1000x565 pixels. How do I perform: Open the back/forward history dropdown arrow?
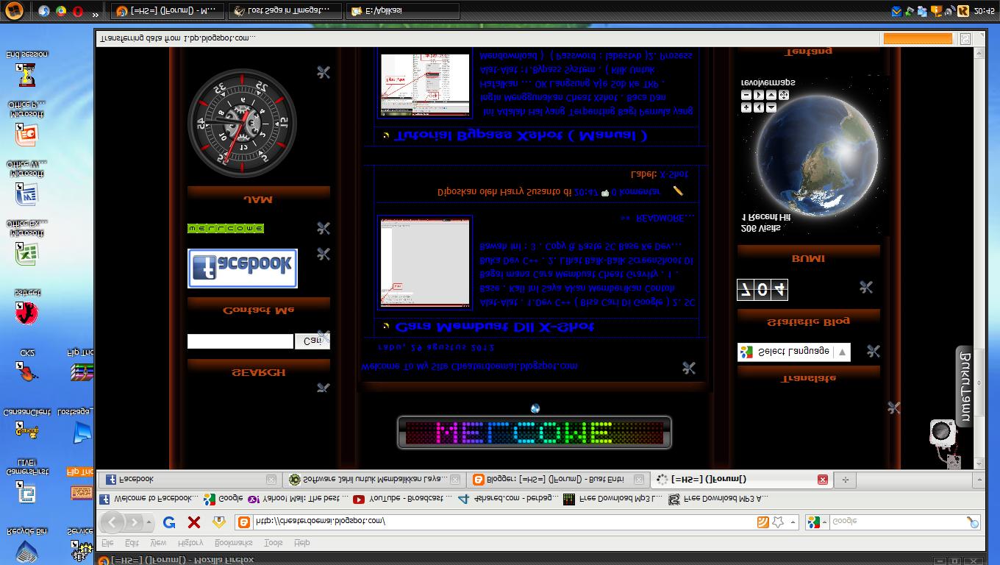149,522
